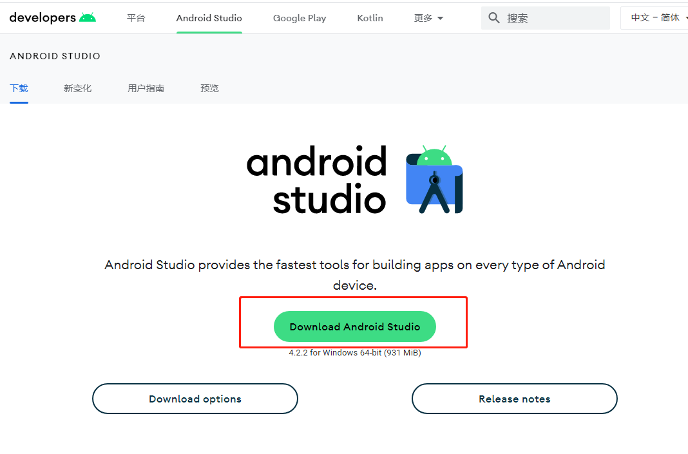Select Android Studio in top navigation

tap(209, 18)
